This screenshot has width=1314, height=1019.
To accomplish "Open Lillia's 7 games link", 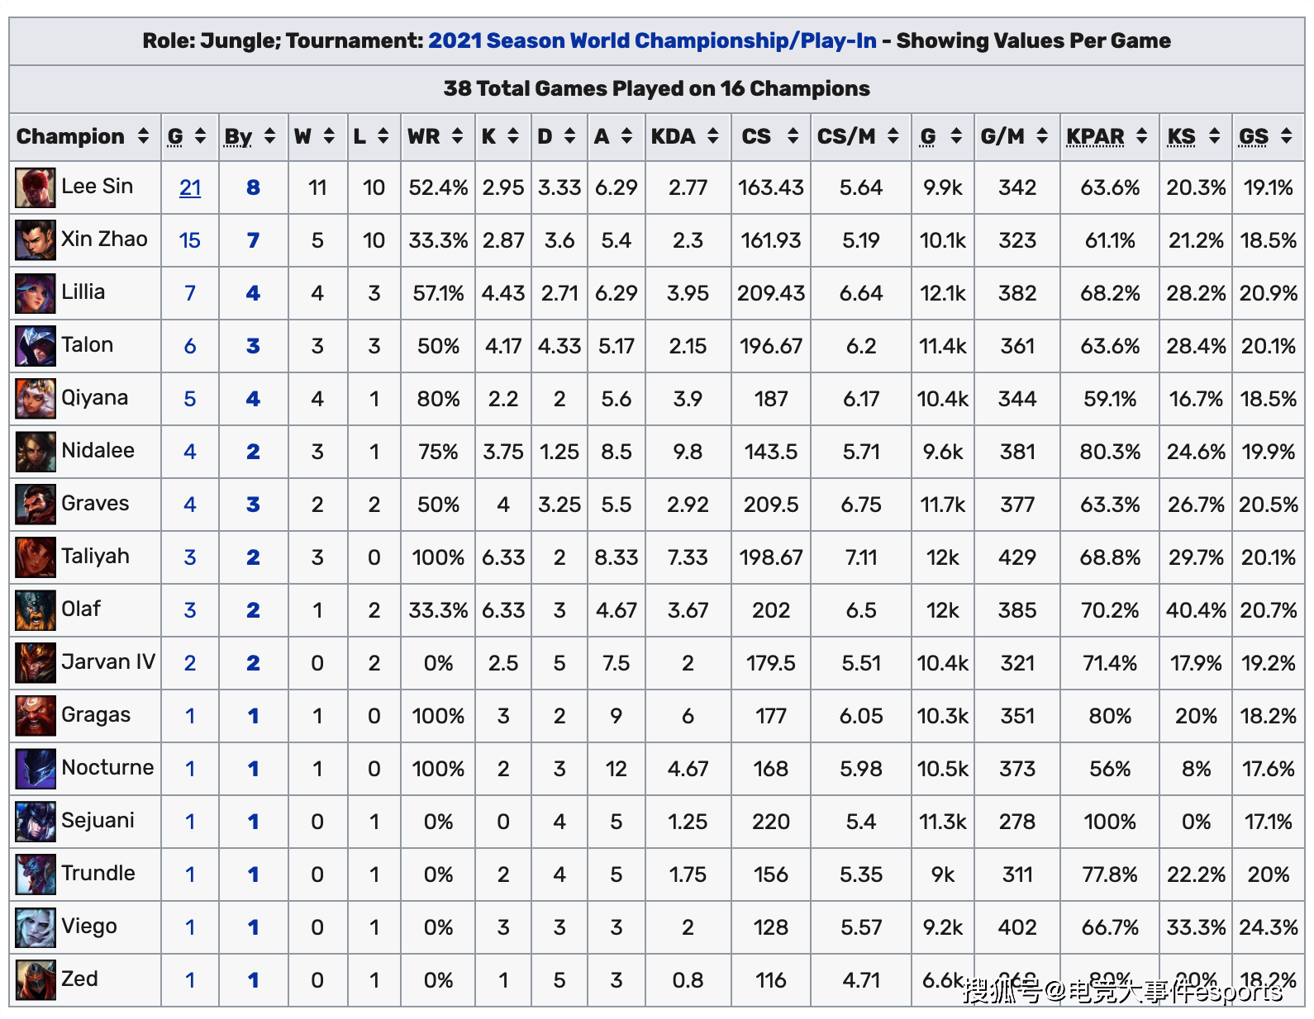I will point(190,294).
